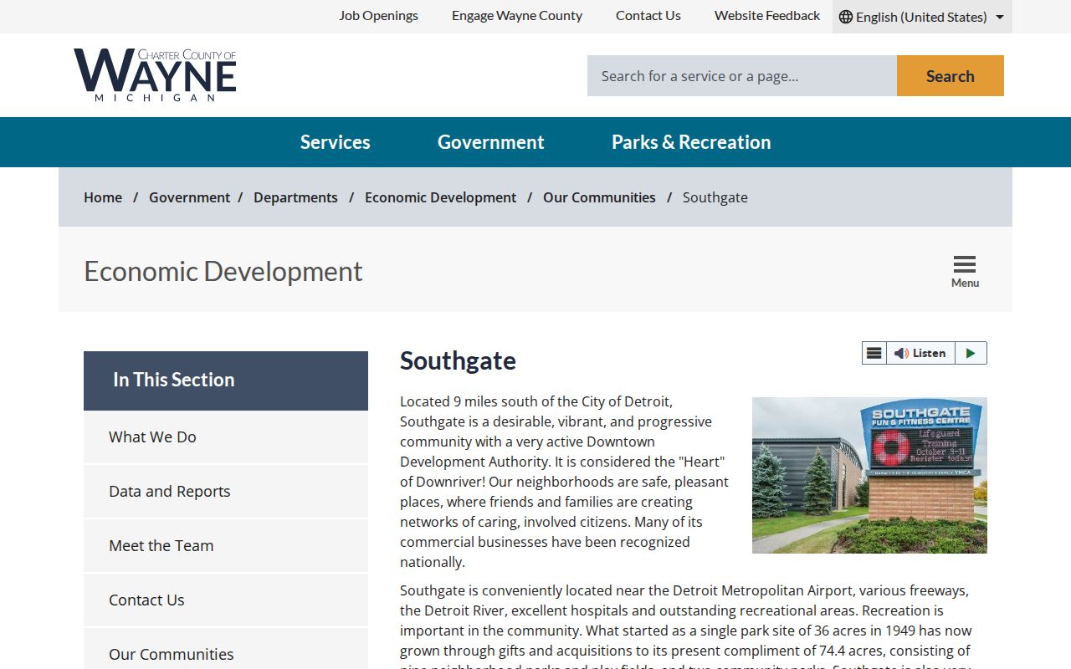Click the globe language icon
1071x669 pixels.
pos(846,17)
